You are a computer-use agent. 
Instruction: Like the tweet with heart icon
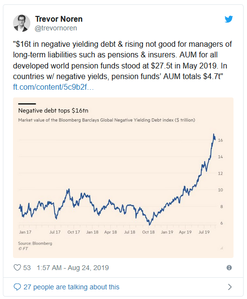tap(17, 268)
